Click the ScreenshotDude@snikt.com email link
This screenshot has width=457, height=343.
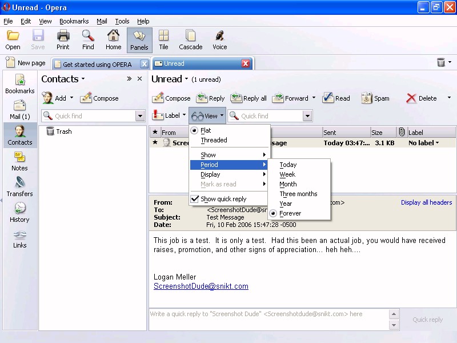pos(201,286)
